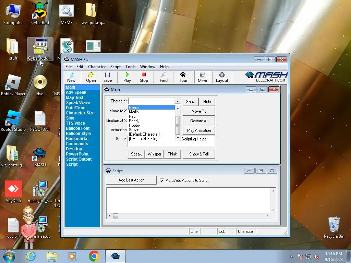
Task: Click the Whisper button
Action: tap(154, 154)
